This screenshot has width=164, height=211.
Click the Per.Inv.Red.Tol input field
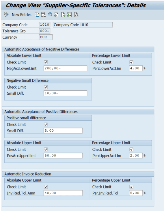136,193
